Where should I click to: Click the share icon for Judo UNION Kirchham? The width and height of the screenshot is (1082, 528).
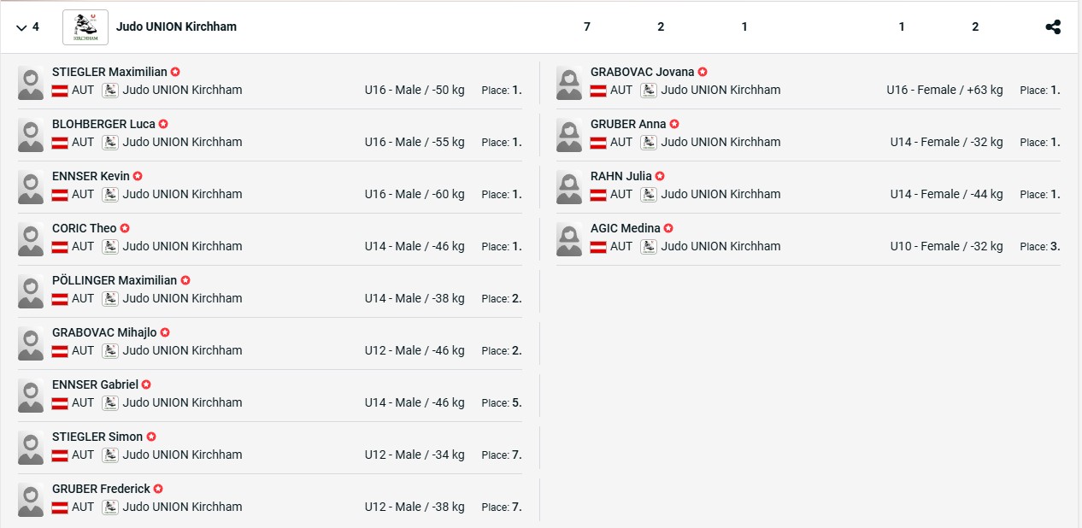[1053, 27]
